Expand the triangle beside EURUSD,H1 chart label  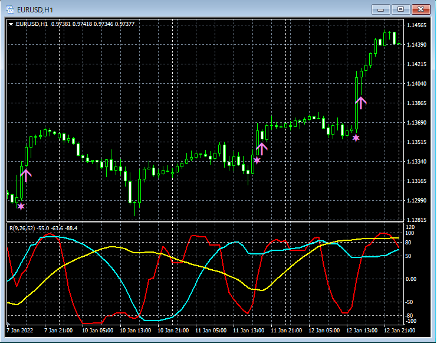[x=11, y=24]
